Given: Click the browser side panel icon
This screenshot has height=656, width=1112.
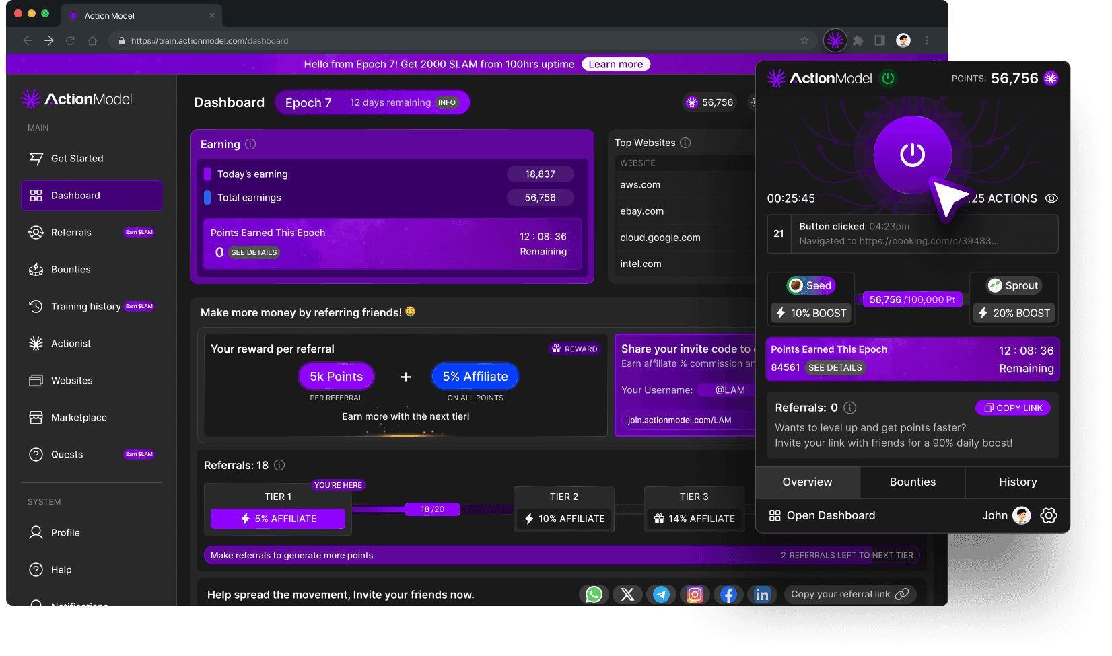Looking at the screenshot, I should point(880,41).
